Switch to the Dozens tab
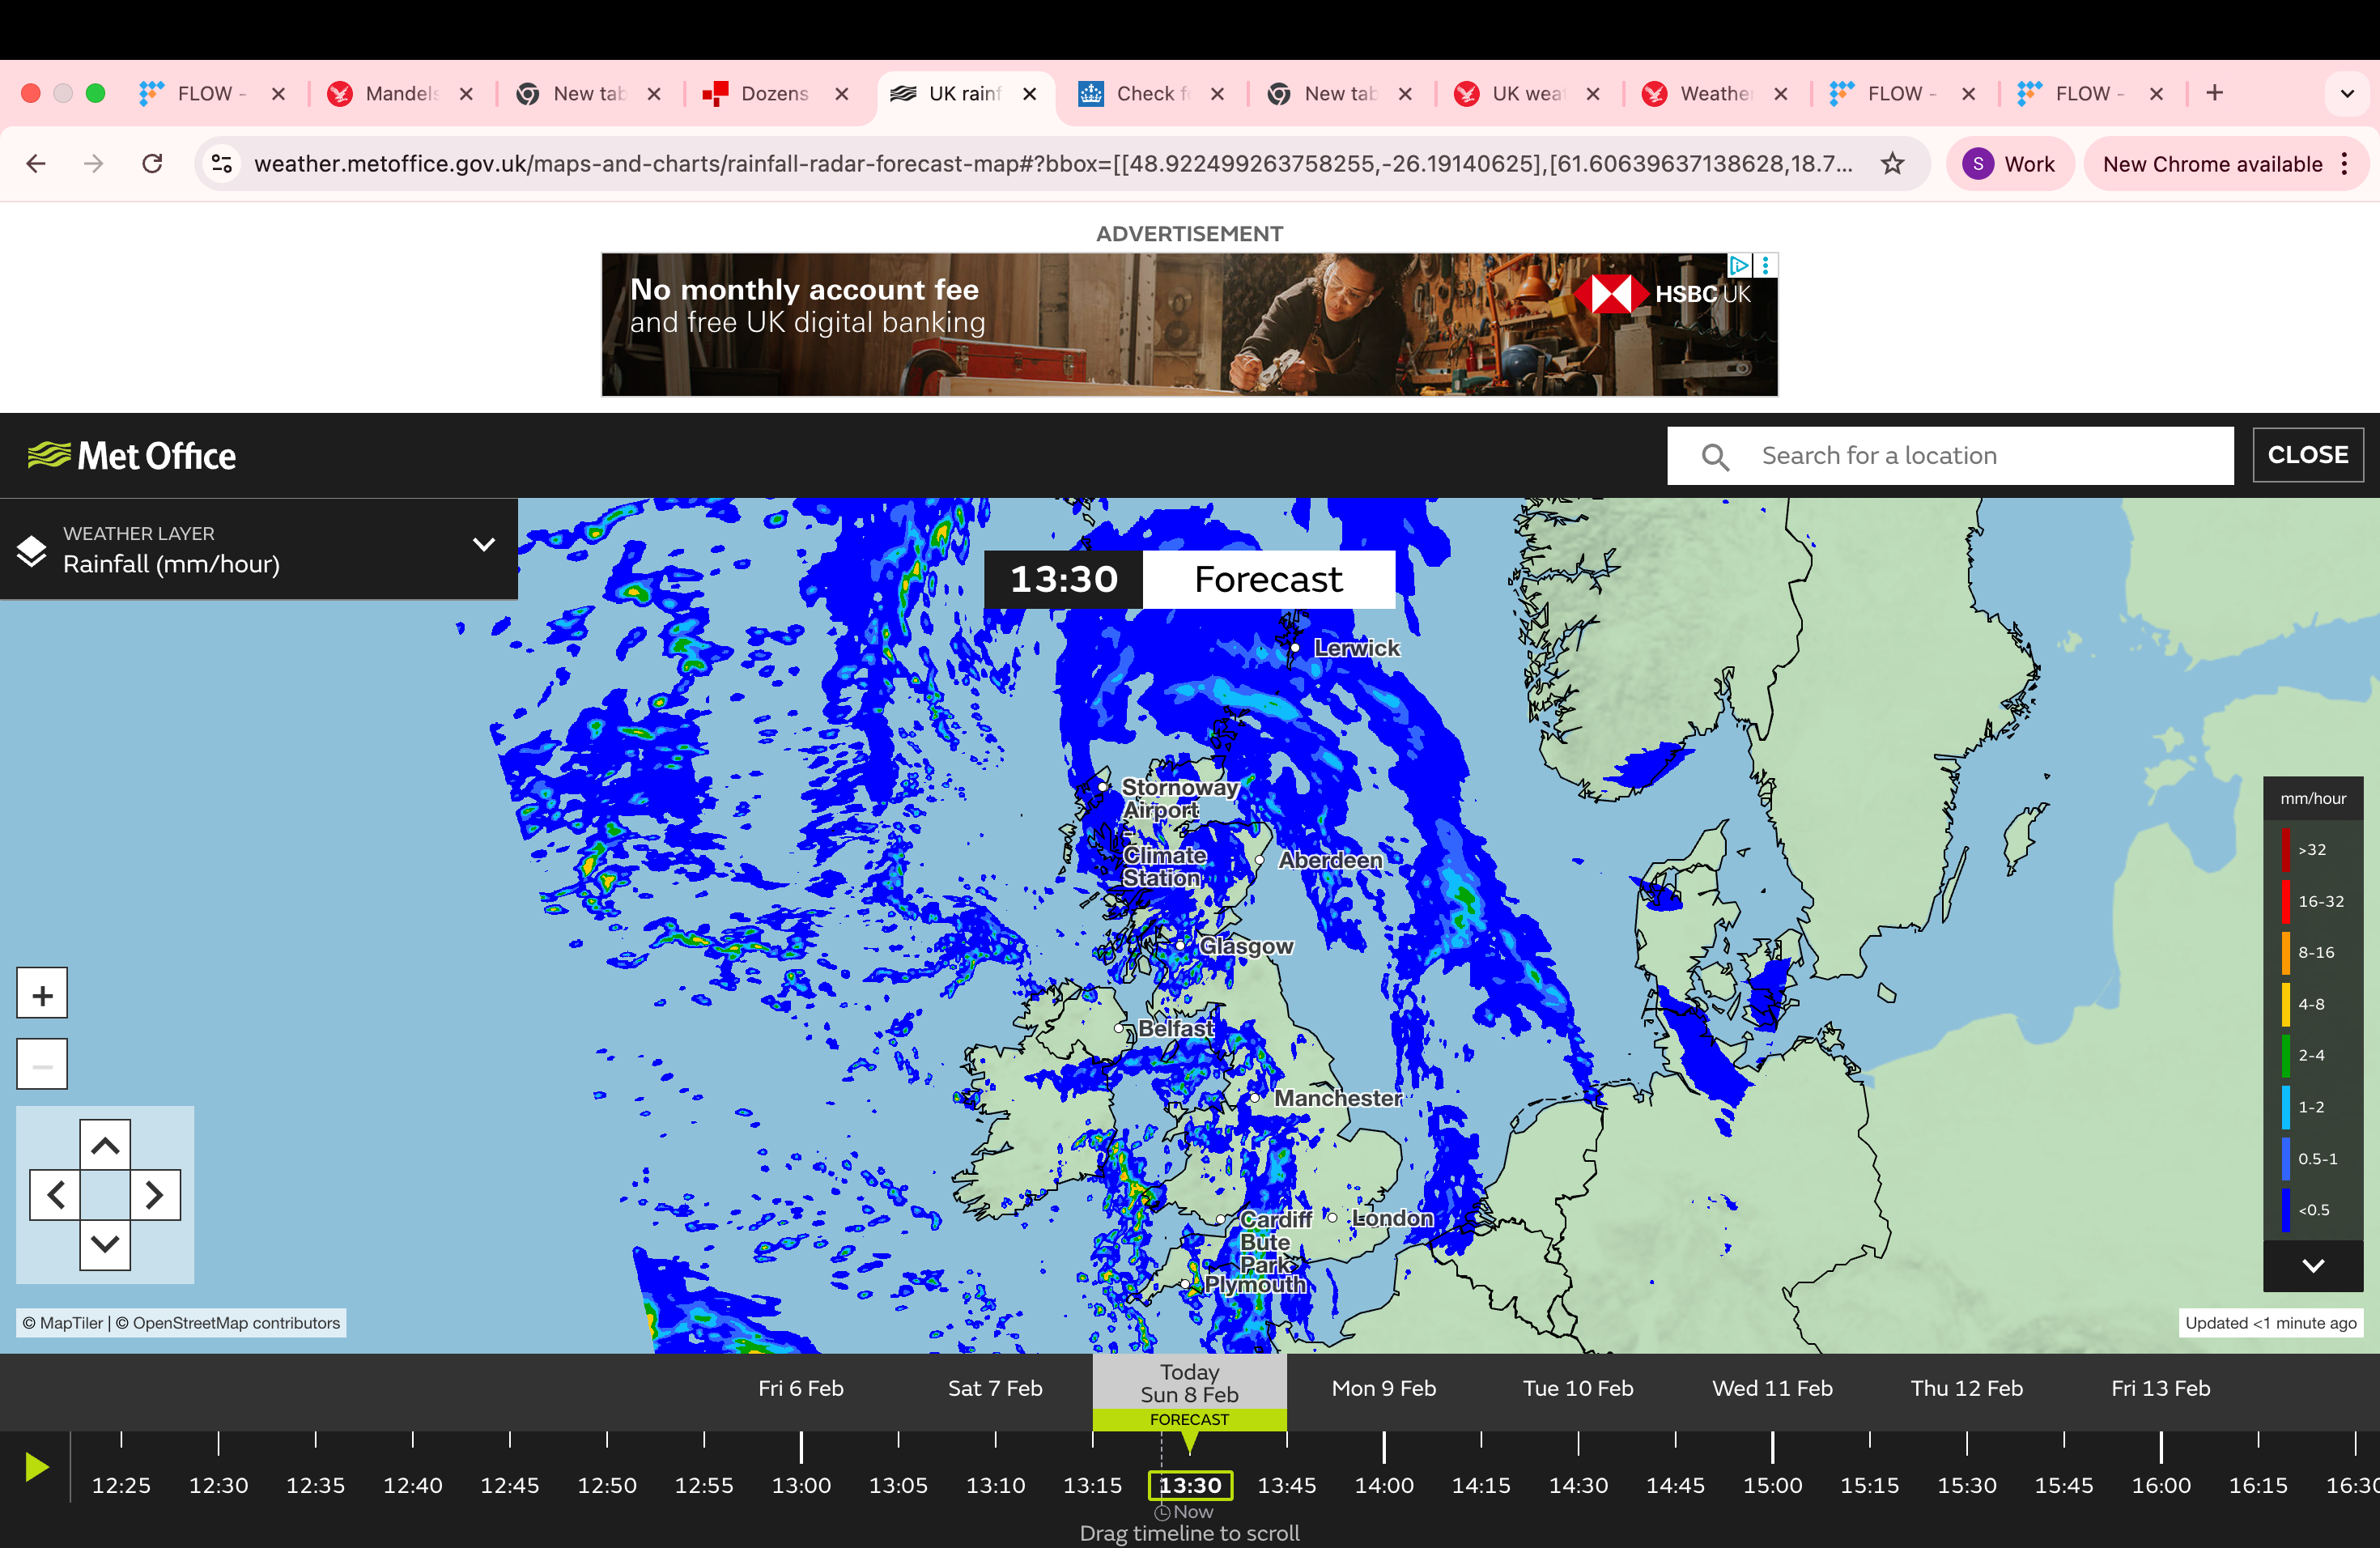 tap(775, 93)
